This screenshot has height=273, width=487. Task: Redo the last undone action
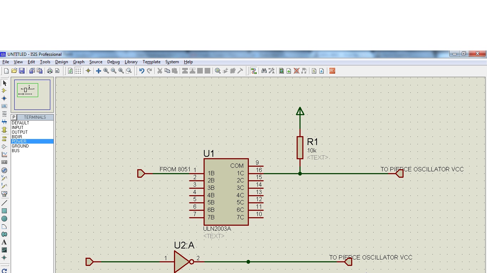[x=149, y=71]
